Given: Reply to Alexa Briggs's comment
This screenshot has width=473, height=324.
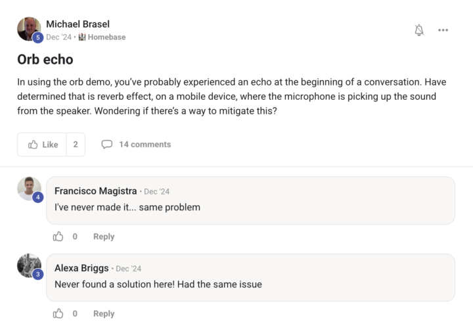Looking at the screenshot, I should point(104,313).
